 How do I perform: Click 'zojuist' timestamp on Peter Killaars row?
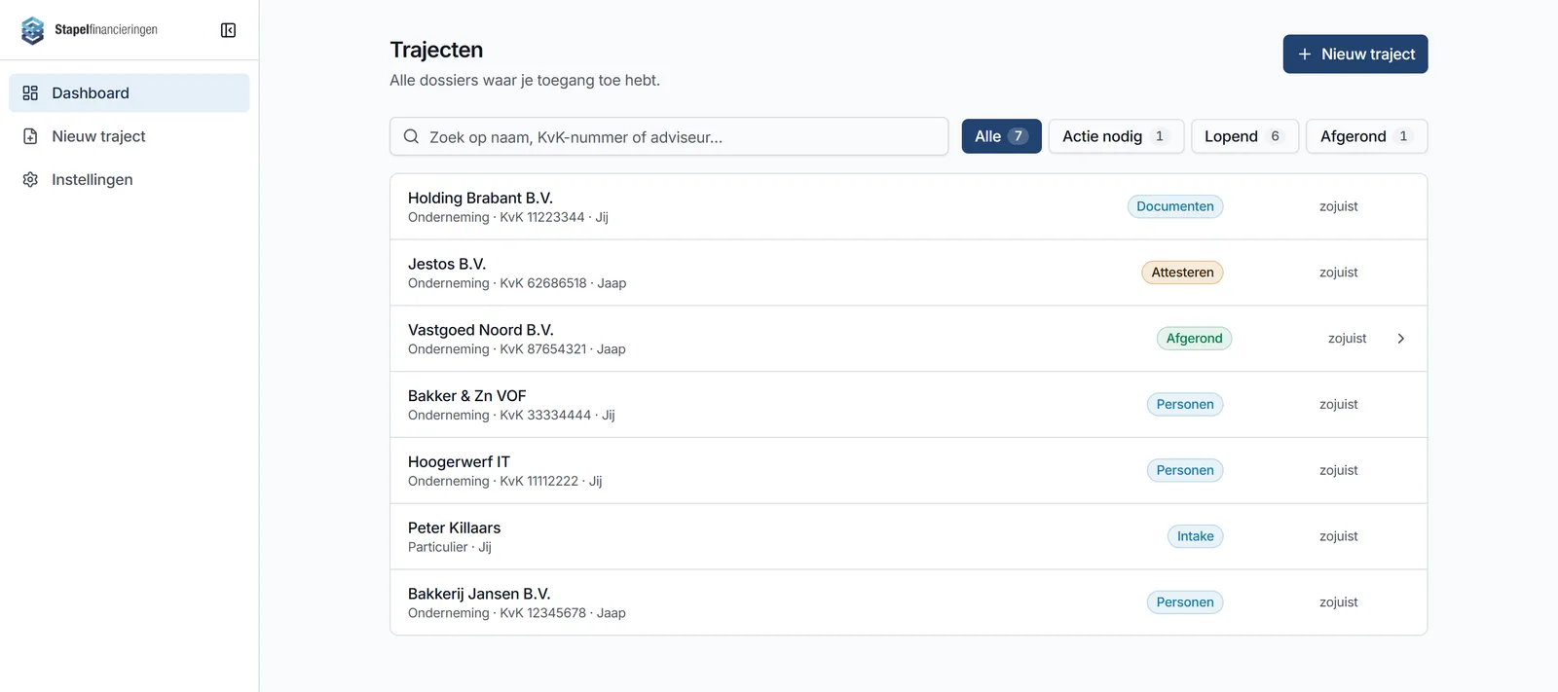tap(1339, 536)
